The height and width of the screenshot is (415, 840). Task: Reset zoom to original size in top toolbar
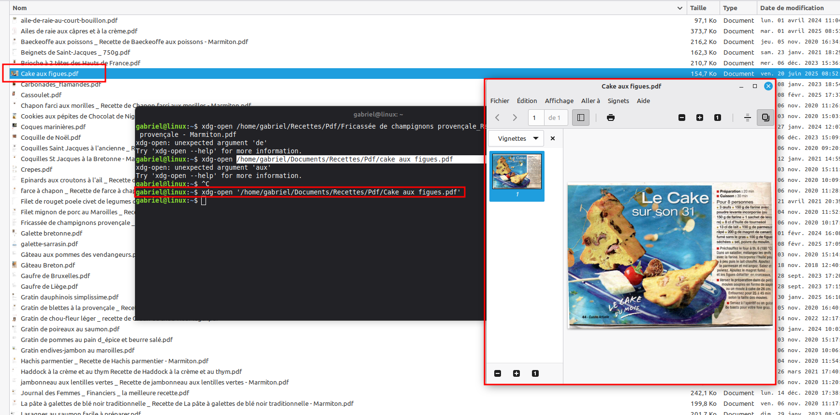coord(718,118)
